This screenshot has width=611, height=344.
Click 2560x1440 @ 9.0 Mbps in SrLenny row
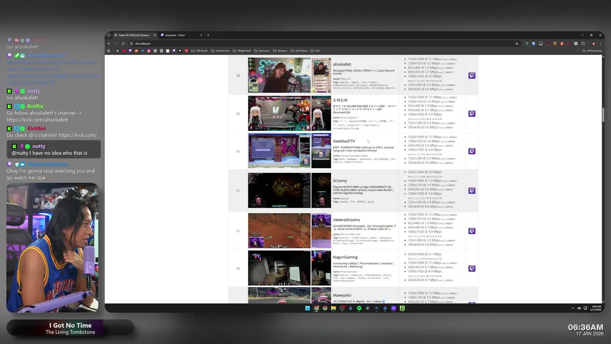pyautogui.click(x=425, y=172)
